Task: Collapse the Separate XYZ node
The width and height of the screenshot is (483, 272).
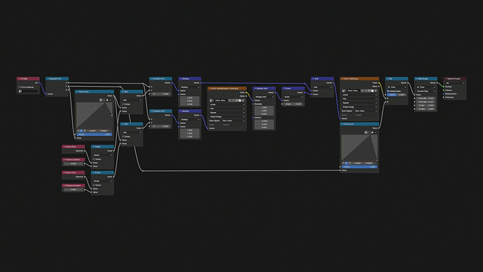Action: point(48,79)
